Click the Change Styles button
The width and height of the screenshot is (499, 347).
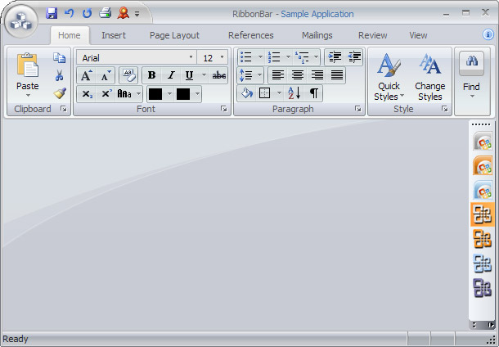[x=430, y=77]
